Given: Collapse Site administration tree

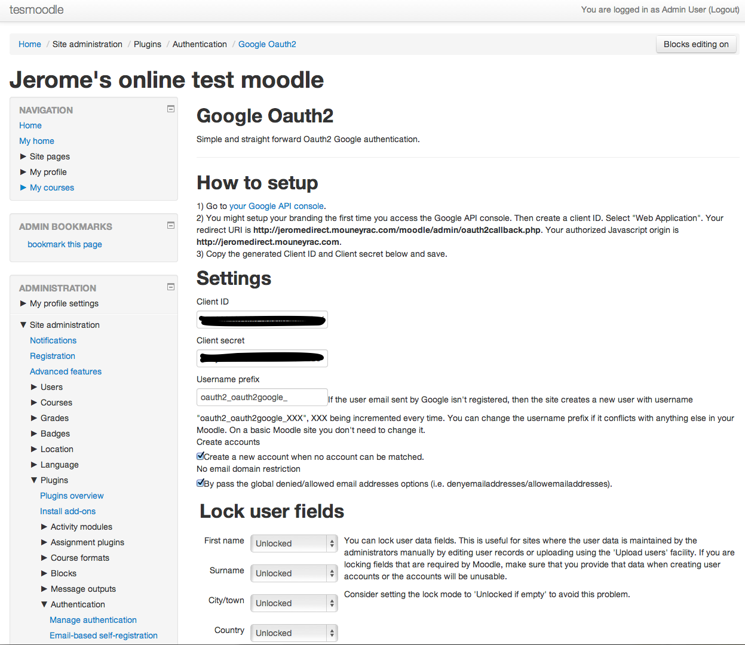Looking at the screenshot, I should point(23,325).
